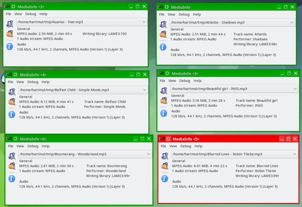302x207 pixels.
Task: About info icon in MediaInfo <3> window
Action: click(164, 113)
